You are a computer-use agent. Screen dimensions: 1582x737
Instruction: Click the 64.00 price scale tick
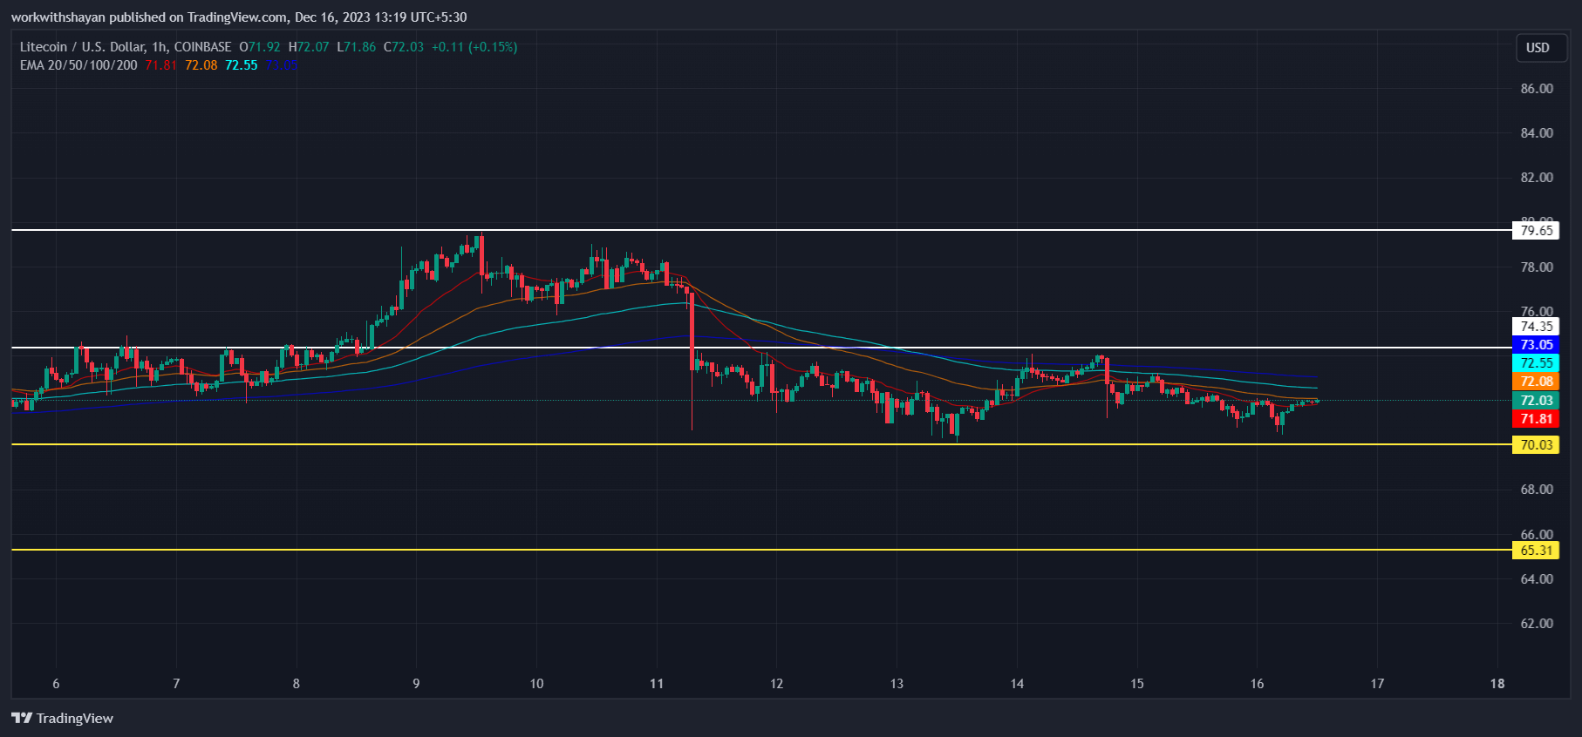1537,579
